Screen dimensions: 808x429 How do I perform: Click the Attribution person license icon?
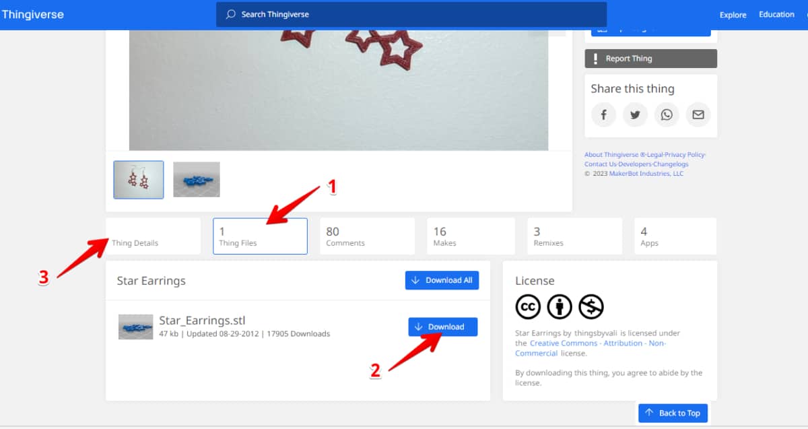(x=560, y=307)
